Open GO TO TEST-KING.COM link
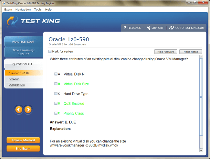The image size is (210, 159). (190, 28)
